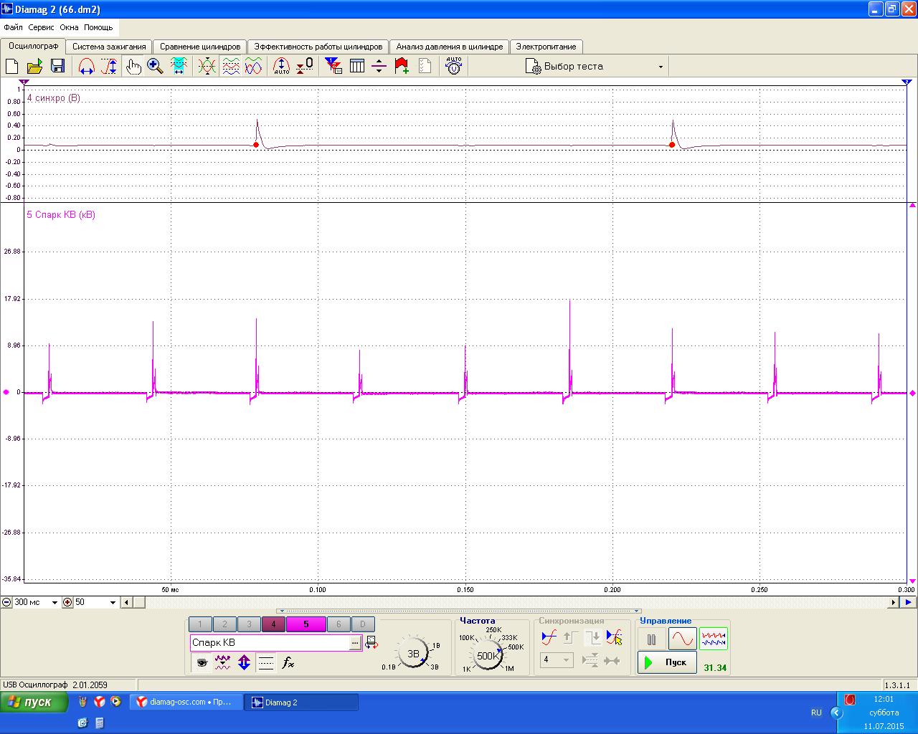Toggle channel visibility eye icon
This screenshot has width=918, height=734.
click(x=202, y=663)
